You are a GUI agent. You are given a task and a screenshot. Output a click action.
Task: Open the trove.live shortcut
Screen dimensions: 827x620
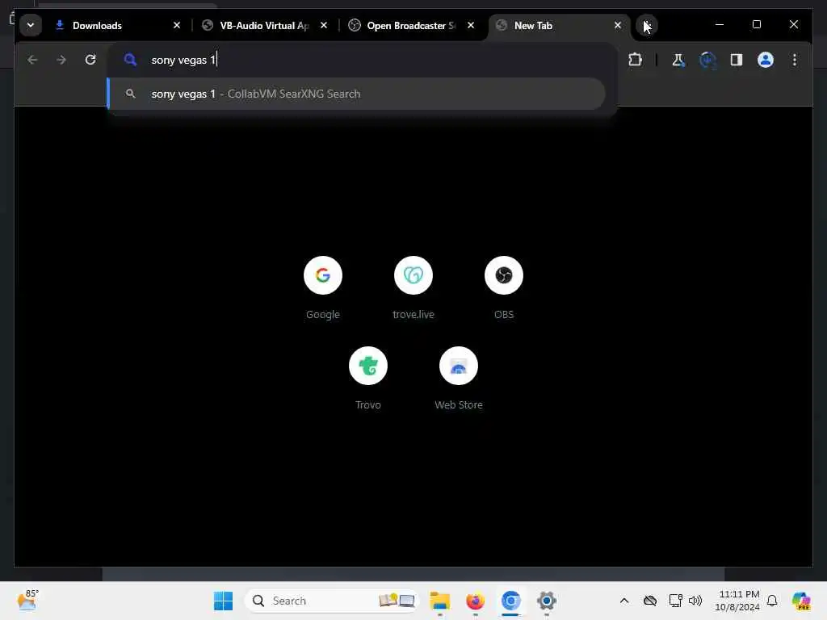[413, 288]
